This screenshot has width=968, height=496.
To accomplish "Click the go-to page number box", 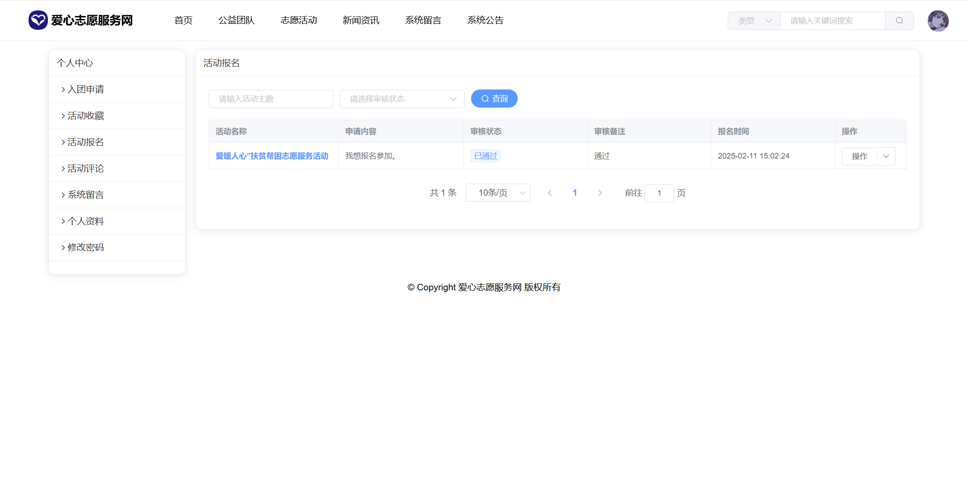I will 659,193.
